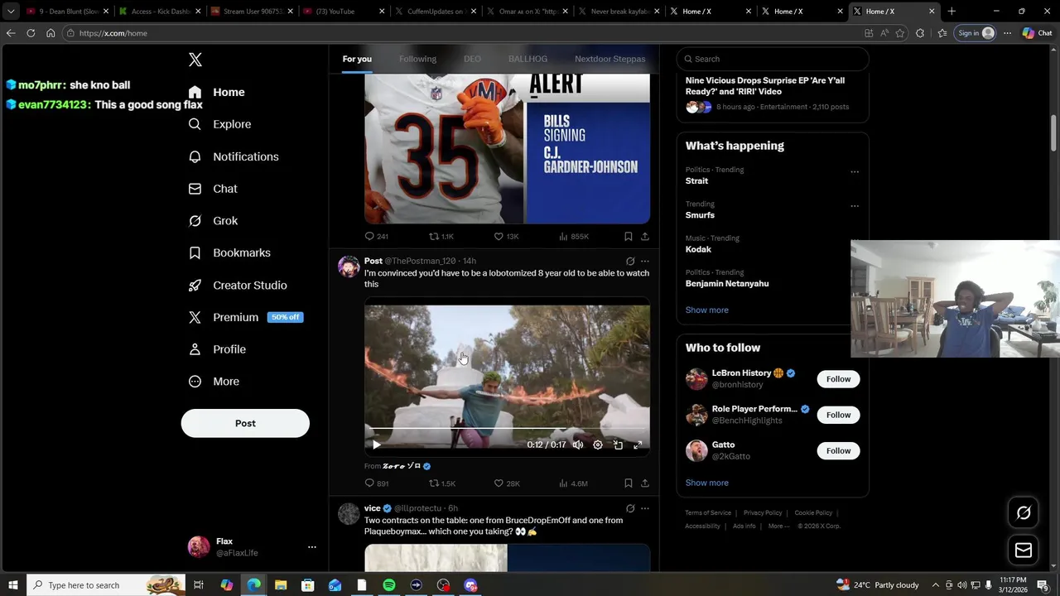Screen dimensions: 1060x596
Task: Open more options for Strait trend
Action: tap(855, 172)
